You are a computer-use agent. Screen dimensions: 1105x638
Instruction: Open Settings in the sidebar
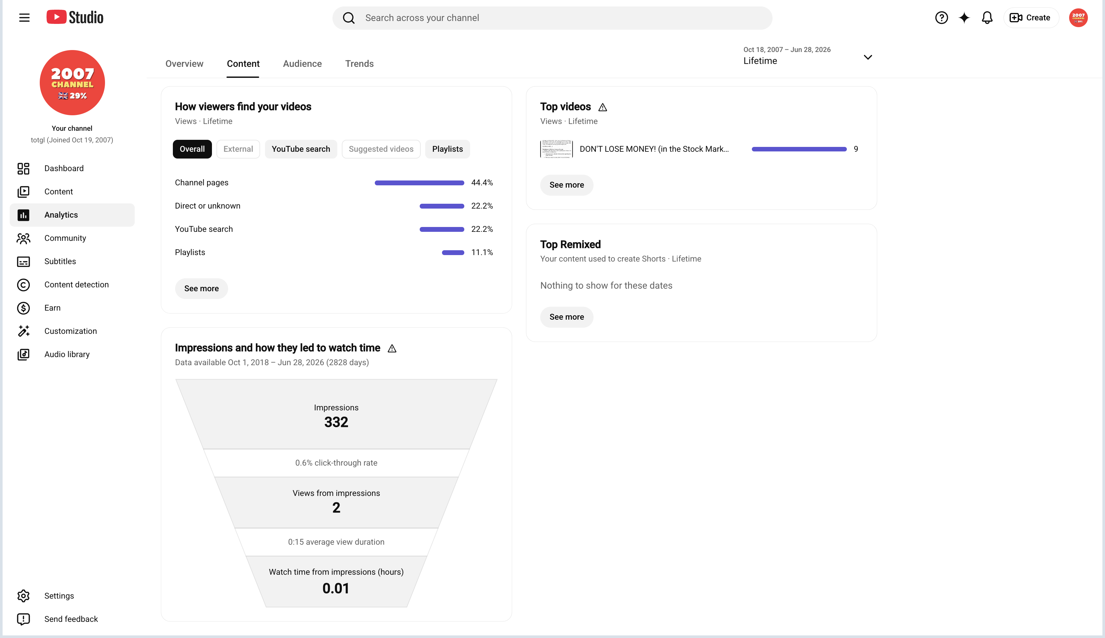pos(72,595)
